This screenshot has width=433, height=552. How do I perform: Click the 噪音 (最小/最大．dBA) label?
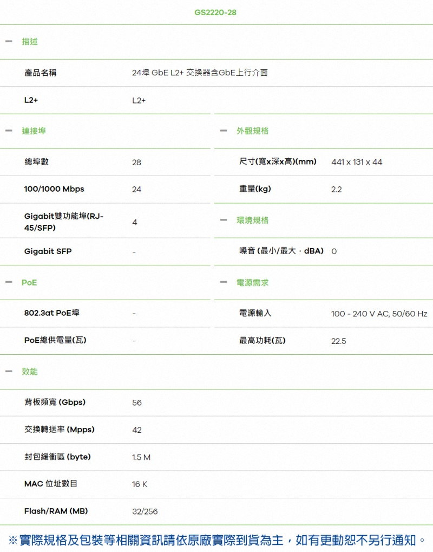tap(281, 251)
